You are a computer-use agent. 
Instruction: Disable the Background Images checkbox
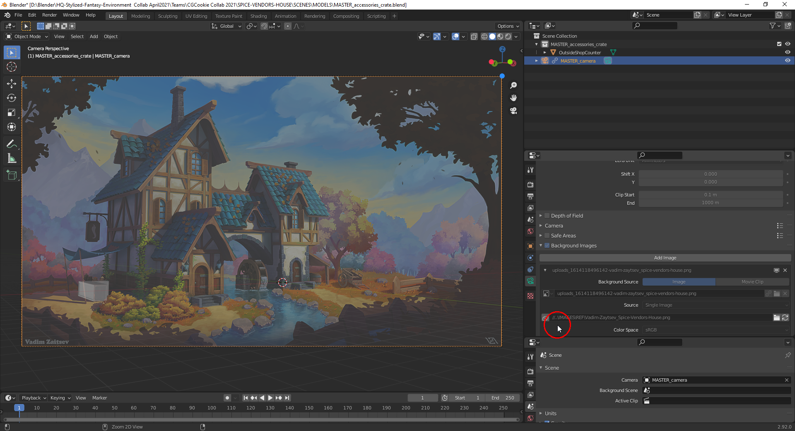tap(547, 246)
